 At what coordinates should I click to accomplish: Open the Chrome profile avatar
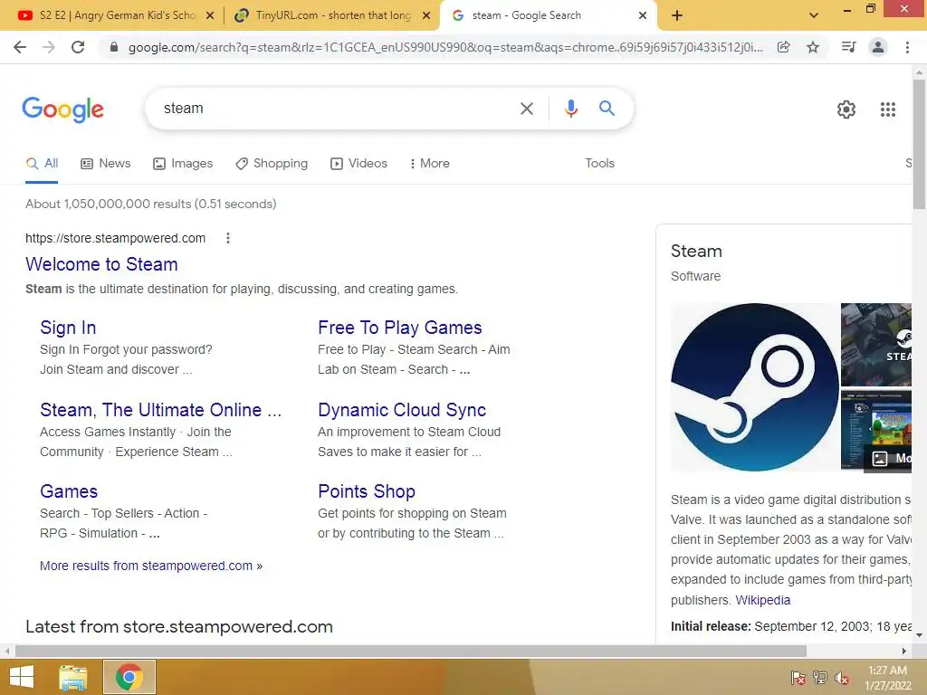point(878,47)
